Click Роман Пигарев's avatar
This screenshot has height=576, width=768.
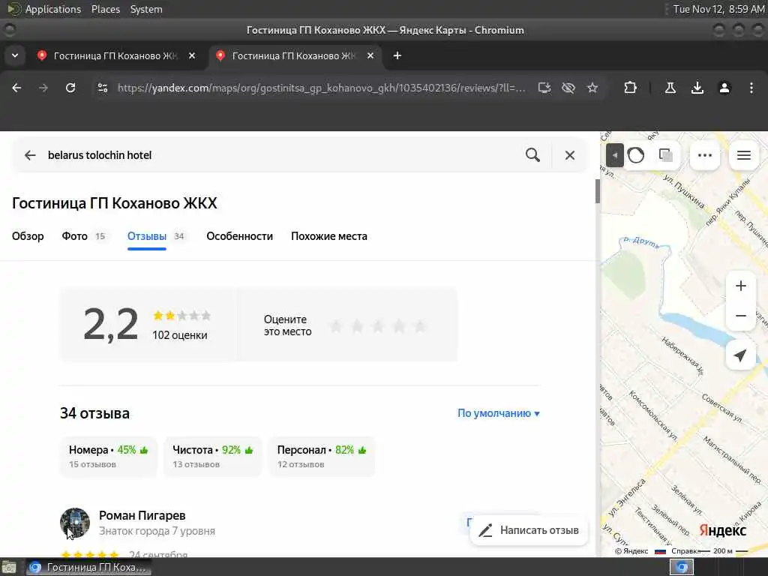75,523
